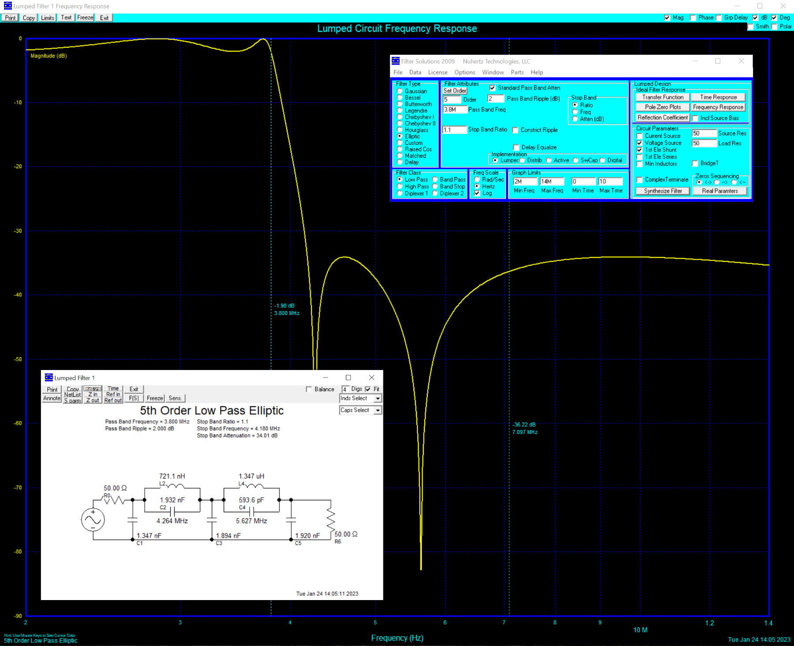This screenshot has height=646, width=794.
Task: Click the Filter Solutions 2009 title bar icon
Action: pos(396,61)
